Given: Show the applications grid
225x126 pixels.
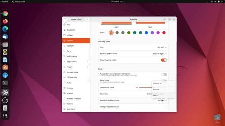Looking at the screenshot, I should click(x=5, y=116).
